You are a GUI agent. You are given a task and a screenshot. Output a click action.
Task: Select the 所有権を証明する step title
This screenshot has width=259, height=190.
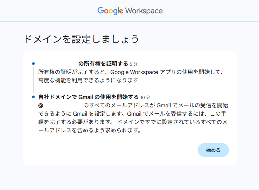(103, 64)
